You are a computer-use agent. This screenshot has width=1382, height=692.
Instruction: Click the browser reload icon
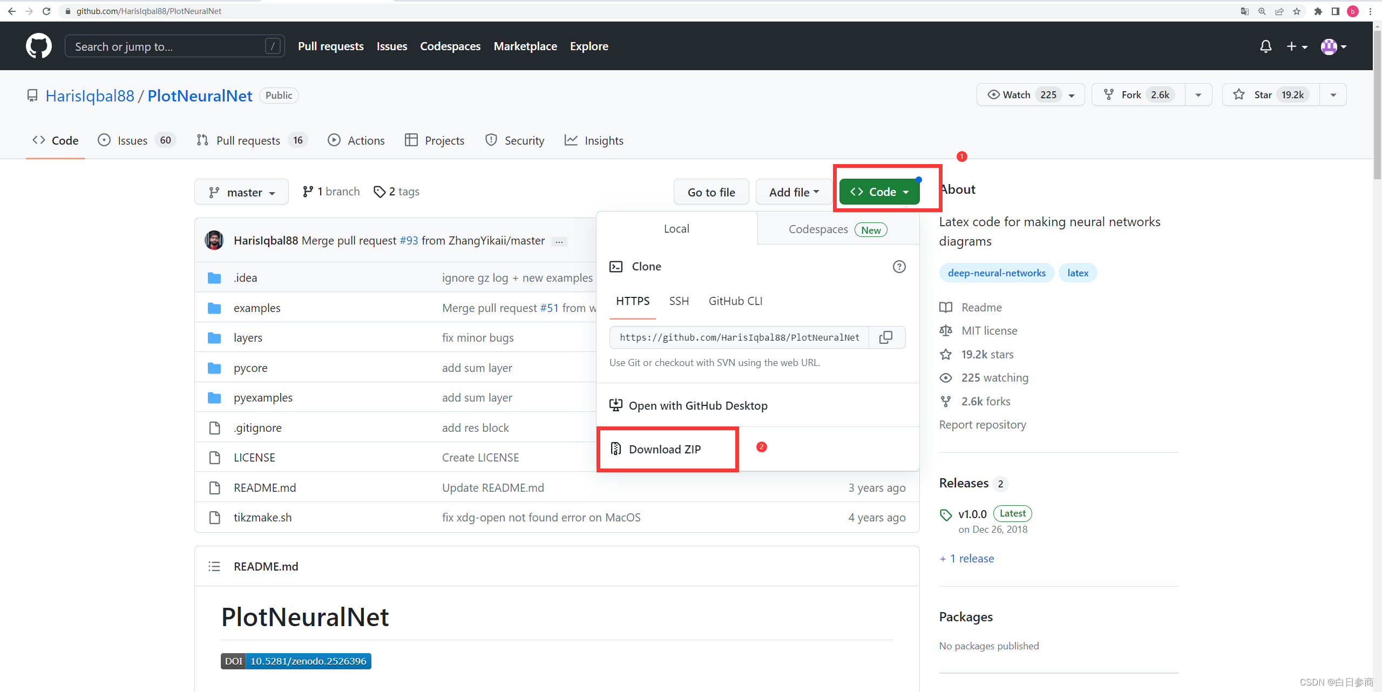[46, 11]
